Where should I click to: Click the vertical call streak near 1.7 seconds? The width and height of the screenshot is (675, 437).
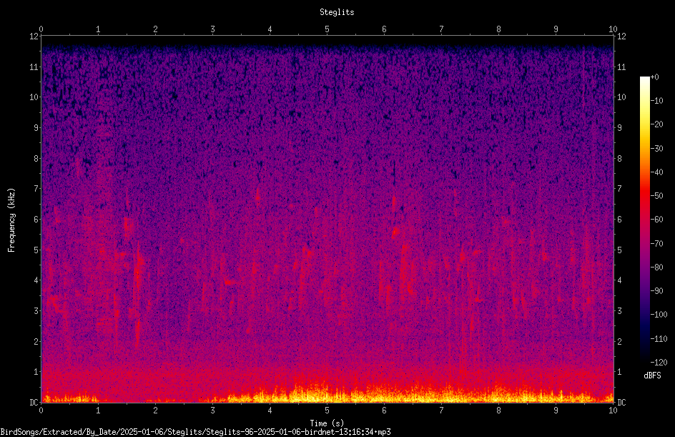tap(138, 293)
